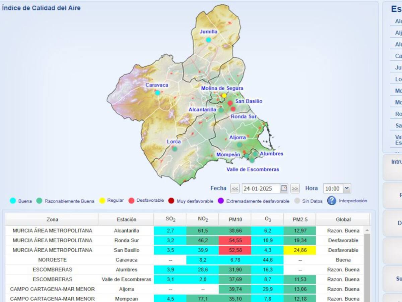
Task: Click the O3 value 44,6
Action: coord(267,260)
